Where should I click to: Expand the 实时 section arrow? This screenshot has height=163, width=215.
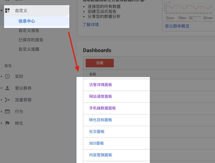tap(1, 76)
